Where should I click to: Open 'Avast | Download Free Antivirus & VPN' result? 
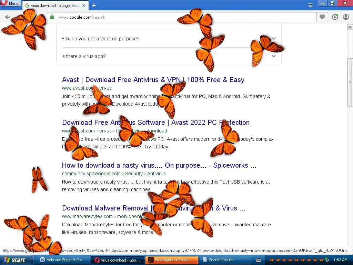click(153, 80)
